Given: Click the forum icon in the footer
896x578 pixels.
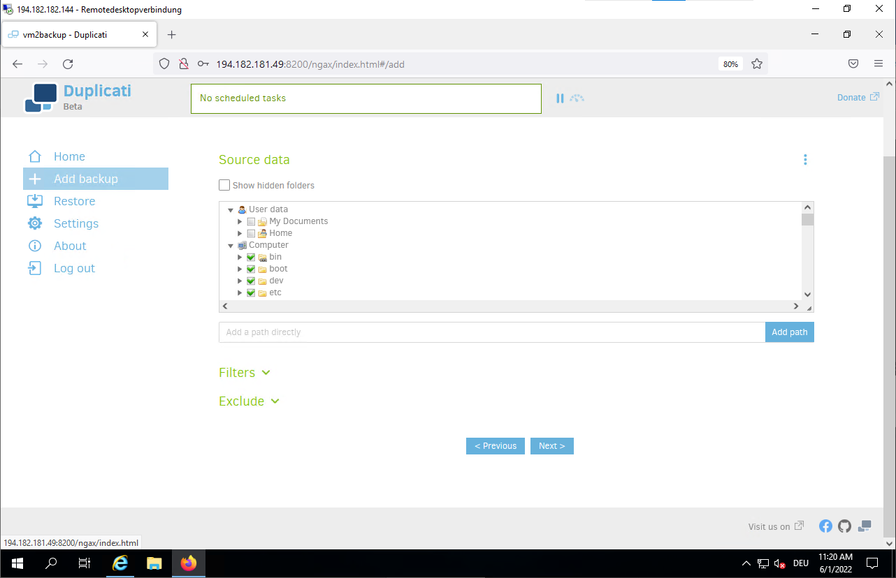Looking at the screenshot, I should tap(865, 526).
